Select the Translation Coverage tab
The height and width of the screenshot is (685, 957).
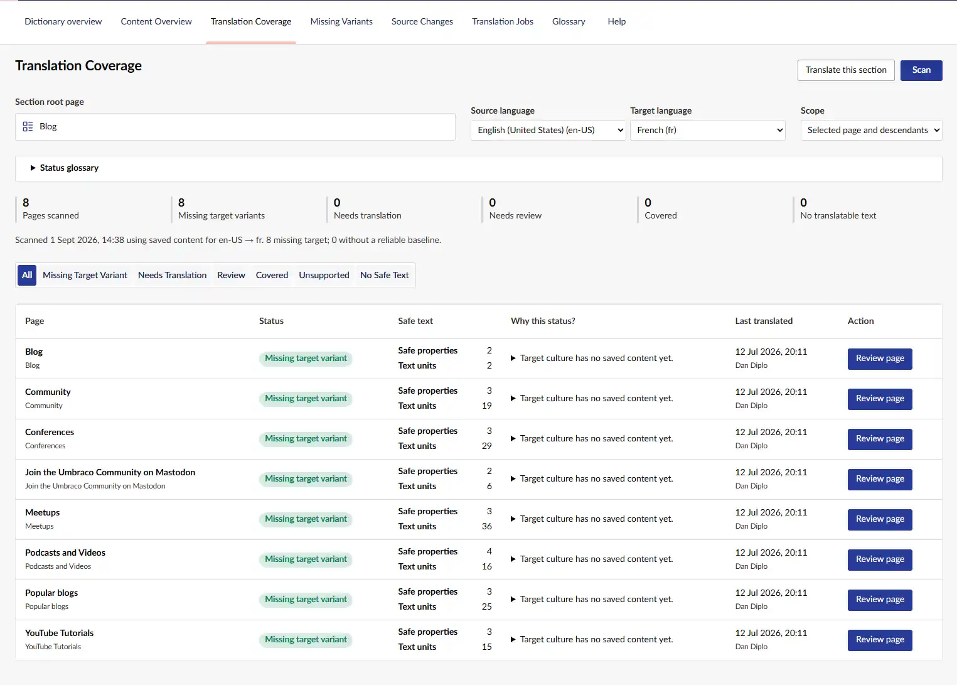(251, 21)
